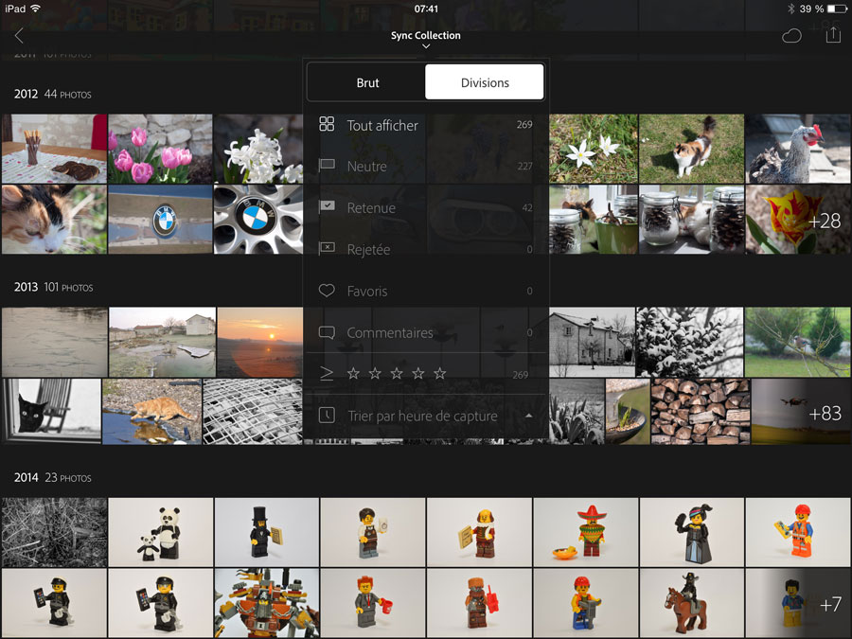This screenshot has width=852, height=639.
Task: Choose Trier par heure de capture
Action: tap(425, 416)
